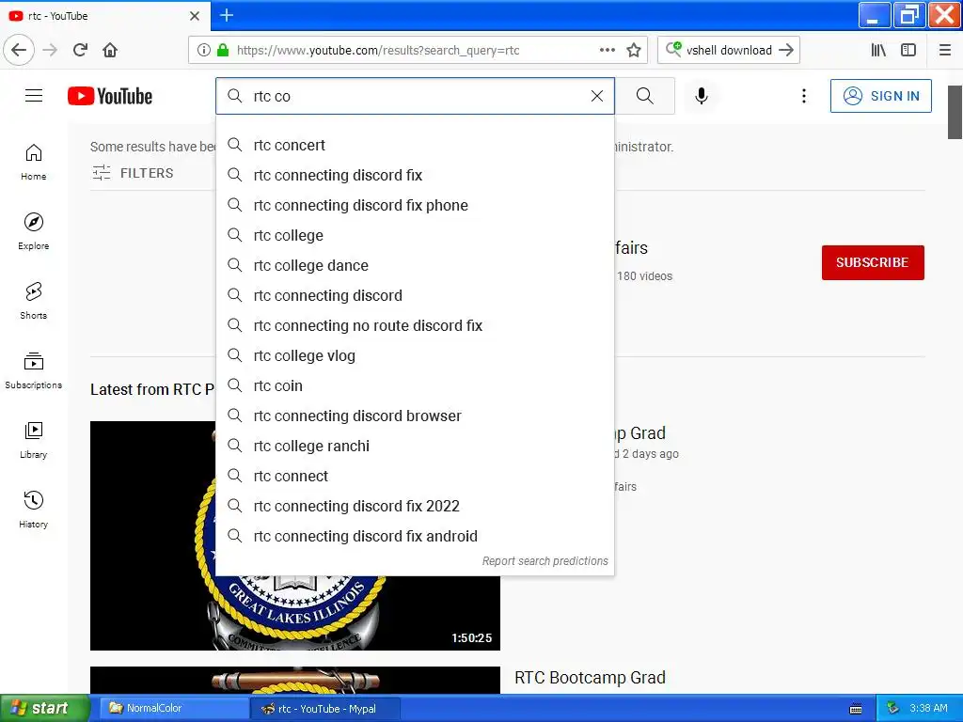Viewport: 963px width, 722px height.
Task: Open browser Library bookmarks icon
Action: point(879,50)
